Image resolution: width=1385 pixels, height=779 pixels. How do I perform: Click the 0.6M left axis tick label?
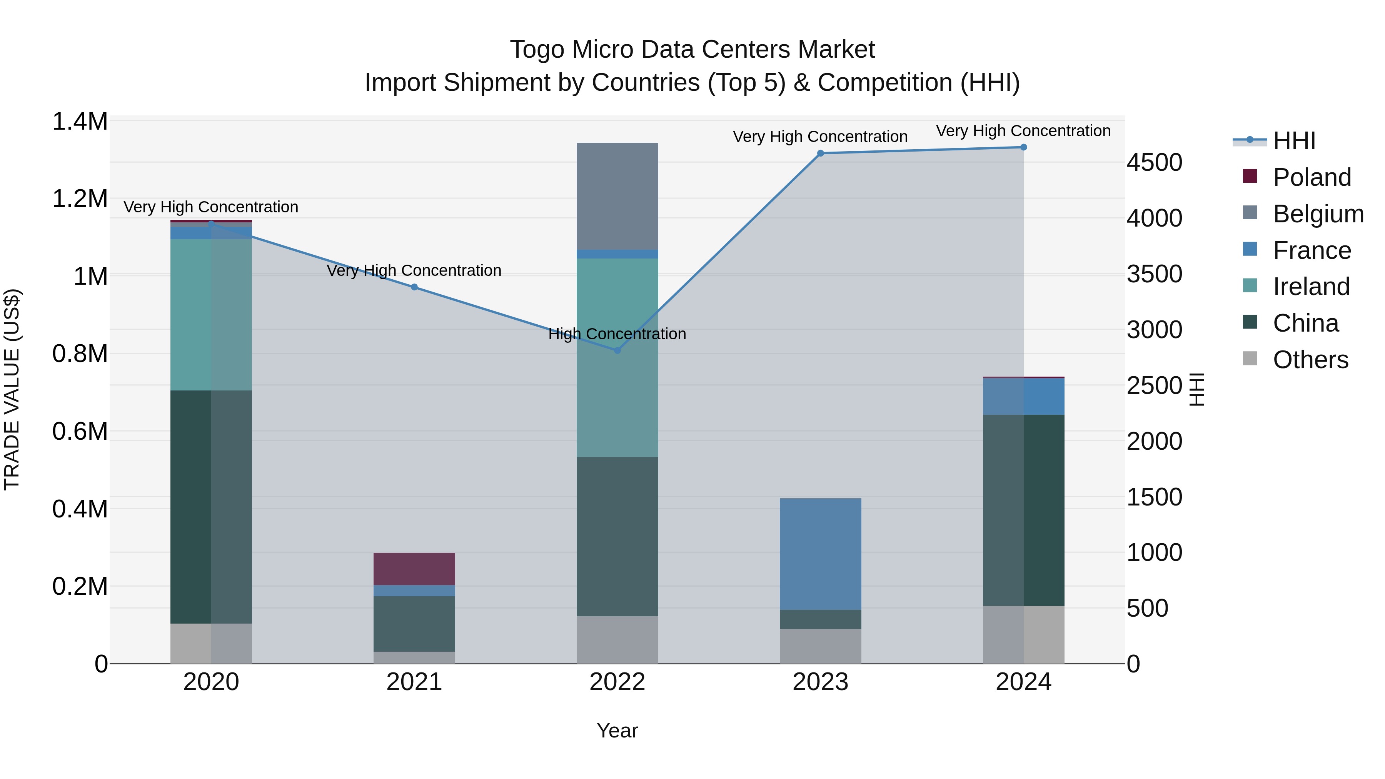click(80, 431)
